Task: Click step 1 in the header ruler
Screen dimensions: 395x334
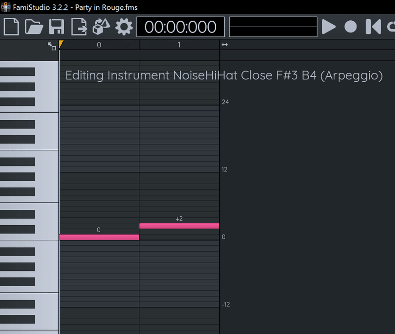Action: click(x=179, y=45)
